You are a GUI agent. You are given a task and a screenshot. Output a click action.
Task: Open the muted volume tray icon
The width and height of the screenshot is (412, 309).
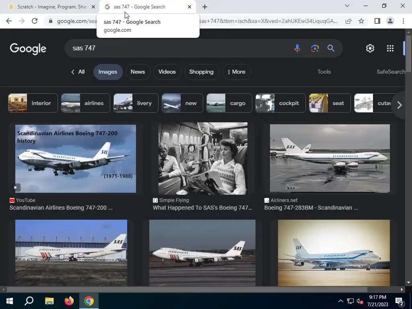[360, 301]
